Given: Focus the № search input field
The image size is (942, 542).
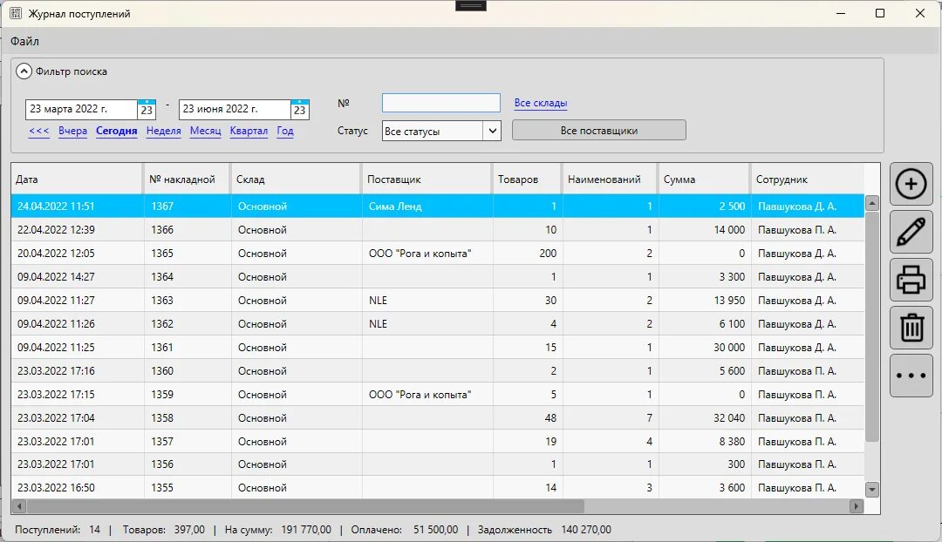Looking at the screenshot, I should click(441, 103).
